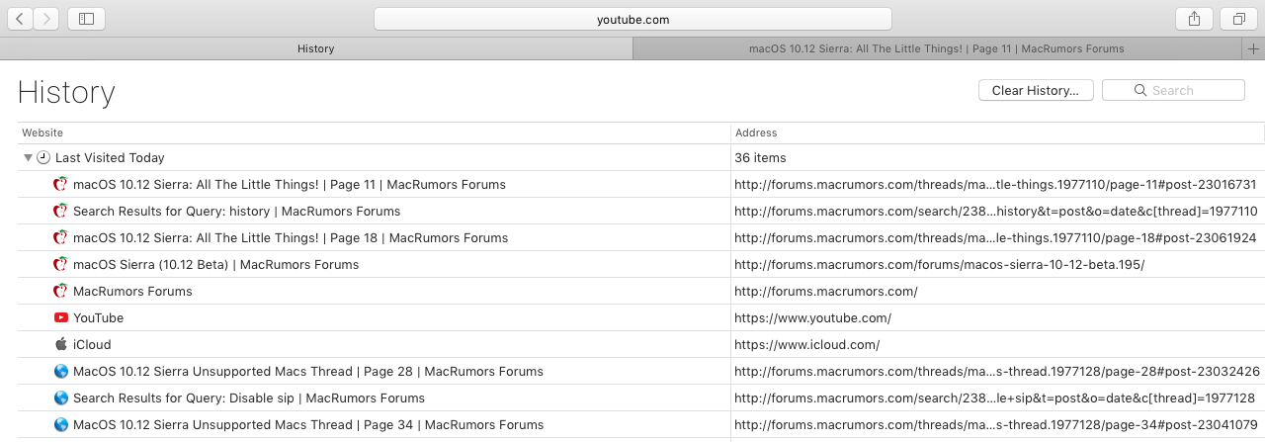Image resolution: width=1265 pixels, height=442 pixels.
Task: Go back with the Back arrow button
Action: [x=19, y=19]
